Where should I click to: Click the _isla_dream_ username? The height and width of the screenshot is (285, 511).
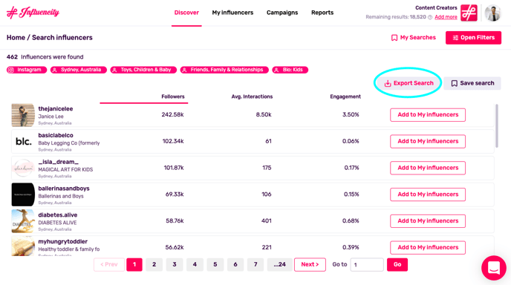click(59, 162)
